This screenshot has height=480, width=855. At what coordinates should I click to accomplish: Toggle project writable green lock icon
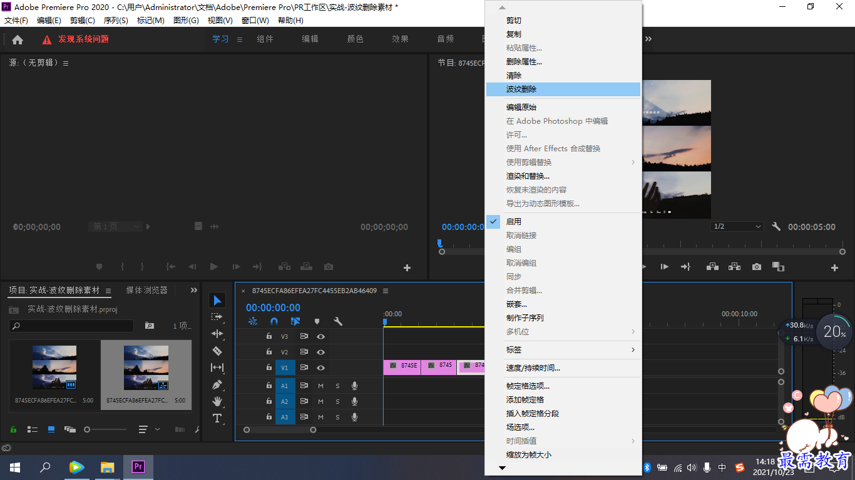tap(13, 429)
